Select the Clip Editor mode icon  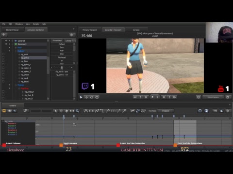click(4, 111)
